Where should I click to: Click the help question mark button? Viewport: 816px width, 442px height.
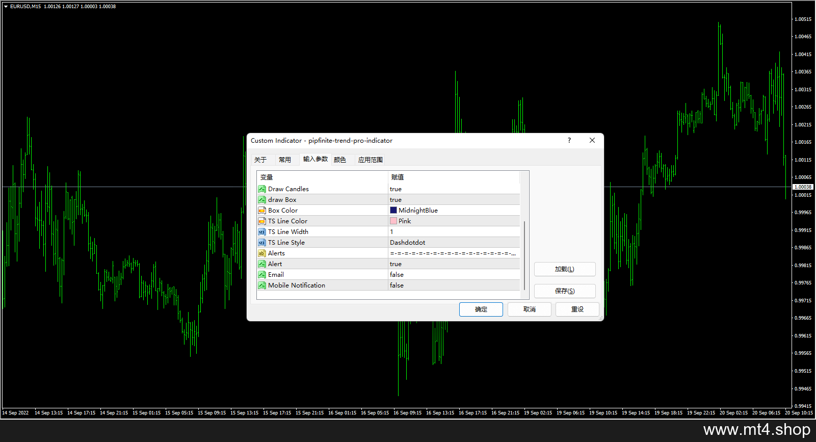[x=569, y=140]
